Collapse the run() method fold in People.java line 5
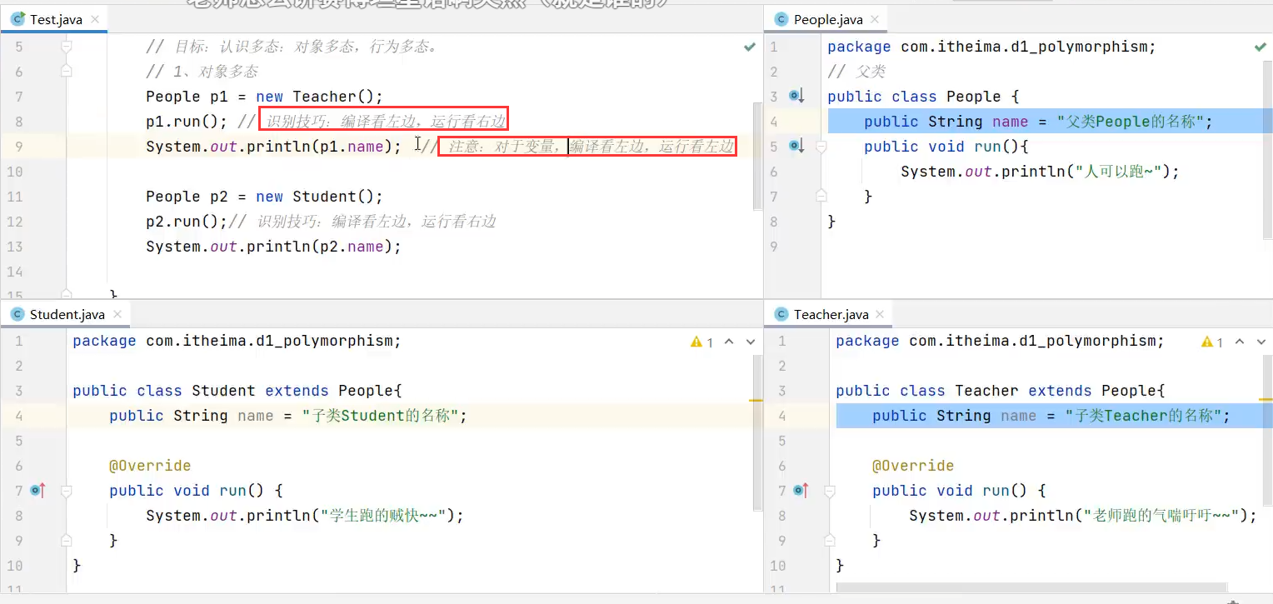Viewport: 1273px width, 604px height. tap(821, 146)
